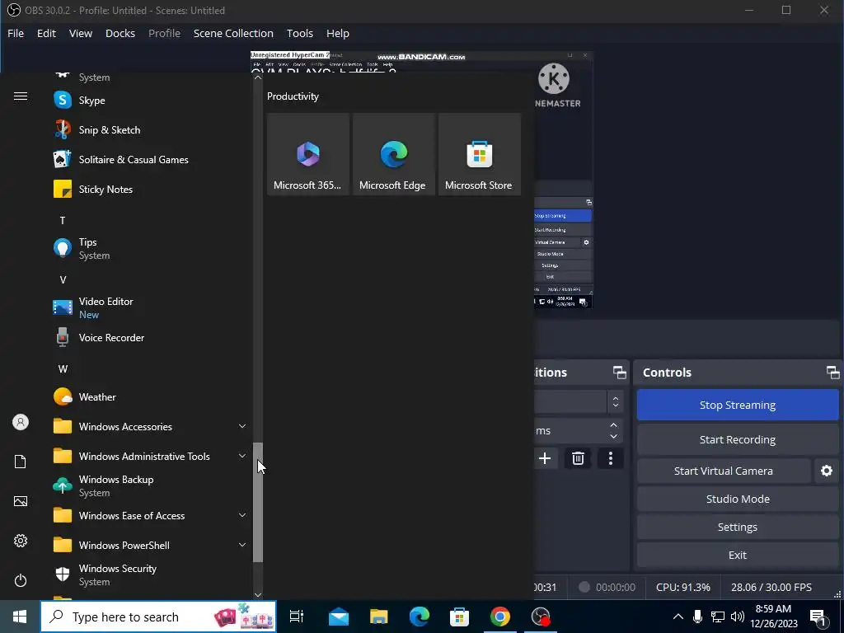
Task: Remove transition with trash icon
Action: (578, 458)
